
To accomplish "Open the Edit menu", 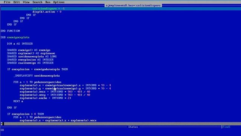I will 17,2.
